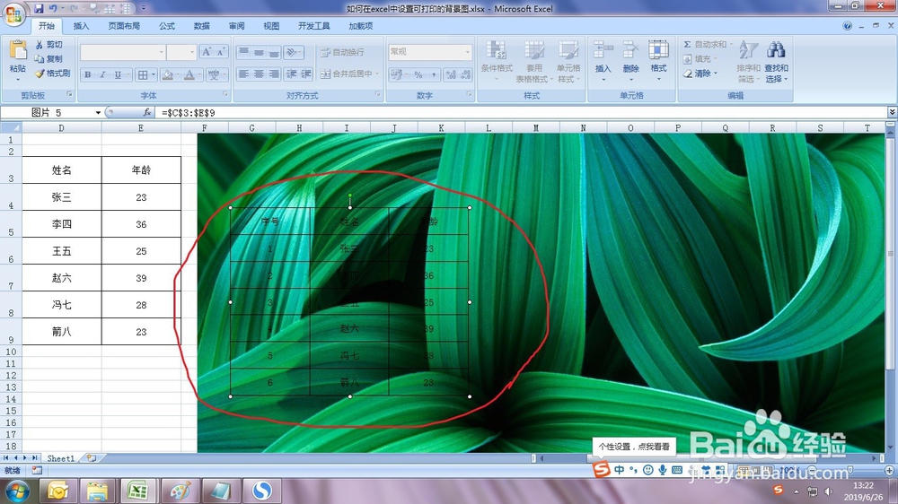
Task: Open the font name combo box
Action: [122, 52]
